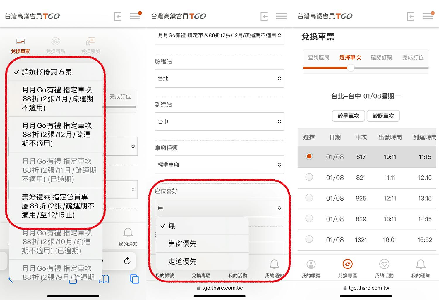Tap 台灣高鐵會員 TGO logo in right screen
The width and height of the screenshot is (439, 300).
pyautogui.click(x=325, y=16)
